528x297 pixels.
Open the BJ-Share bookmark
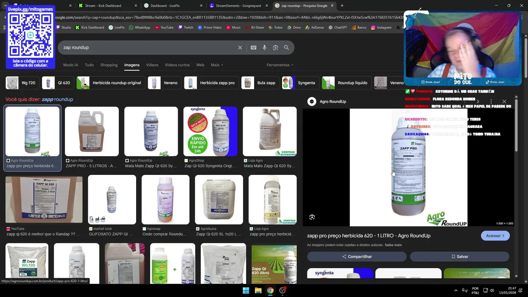click(x=255, y=28)
